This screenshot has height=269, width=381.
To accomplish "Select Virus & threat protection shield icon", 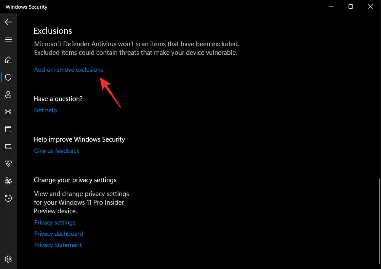I will (8, 77).
